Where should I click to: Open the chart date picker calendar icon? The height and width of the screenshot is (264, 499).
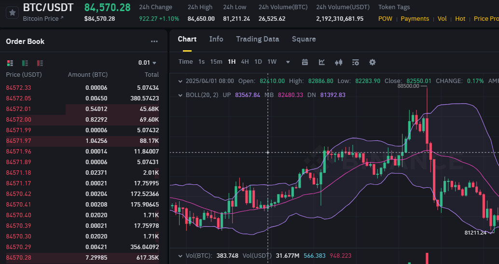pyautogui.click(x=305, y=62)
